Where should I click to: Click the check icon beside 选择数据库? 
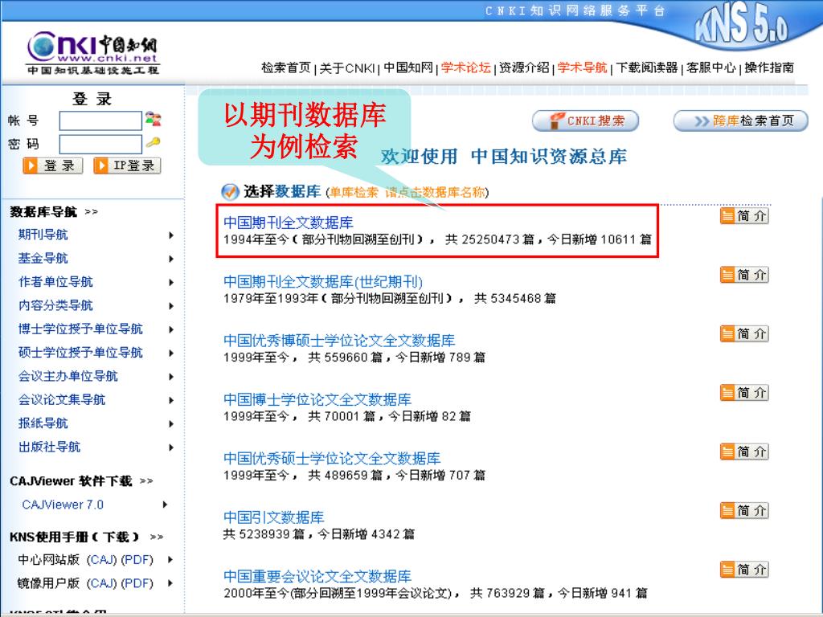point(229,192)
